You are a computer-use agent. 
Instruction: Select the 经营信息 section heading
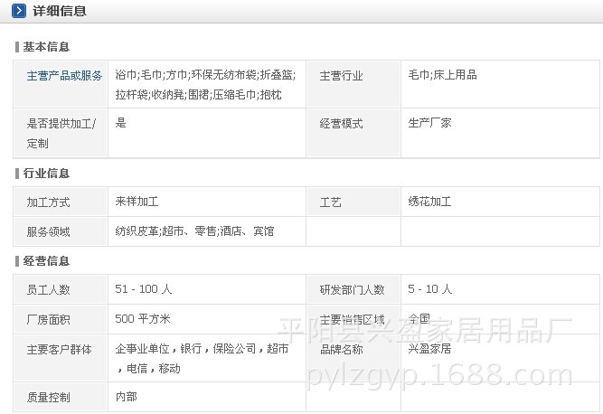pyautogui.click(x=46, y=260)
